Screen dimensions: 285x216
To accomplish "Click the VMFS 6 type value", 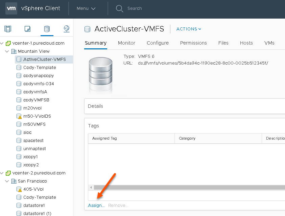I will (146, 56).
